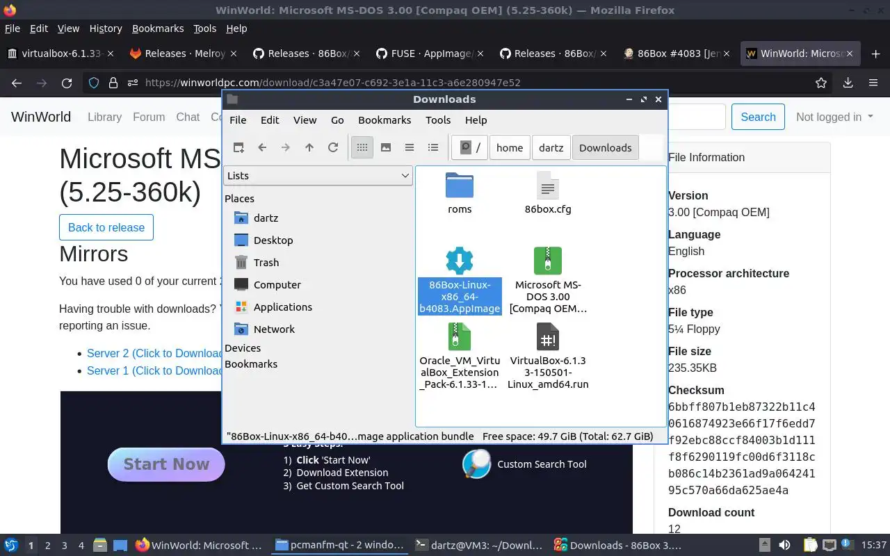Viewport: 890px width, 556px height.
Task: Click the WinWorld Forum link
Action: point(149,117)
